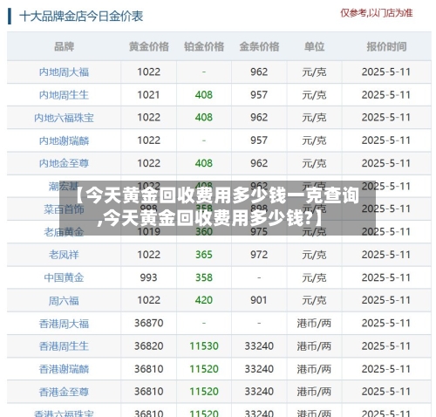Viewport: 436px width, 417px height.
Task: Open the 内地金至尊 brand link
Action: pos(64,163)
